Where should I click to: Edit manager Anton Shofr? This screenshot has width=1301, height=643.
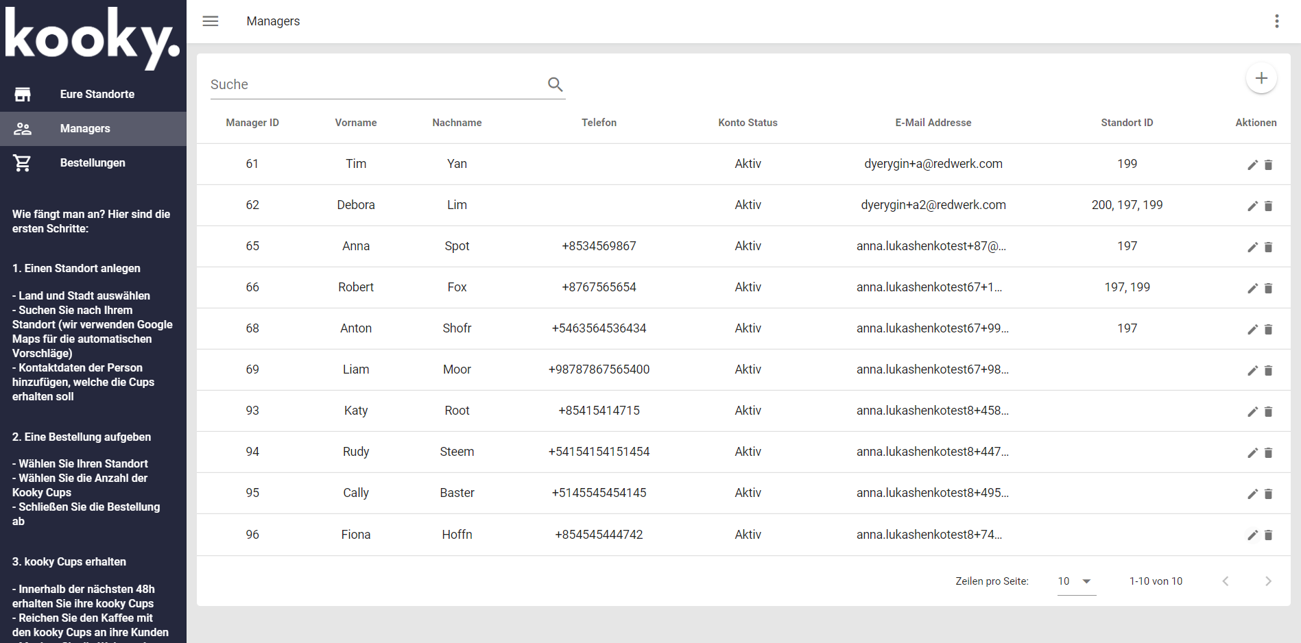(1252, 329)
